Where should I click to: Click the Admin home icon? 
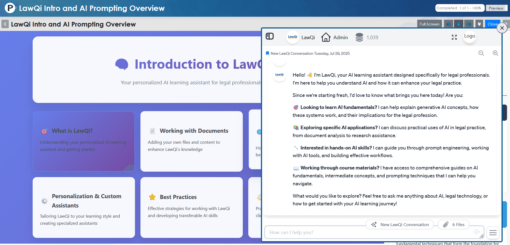326,37
